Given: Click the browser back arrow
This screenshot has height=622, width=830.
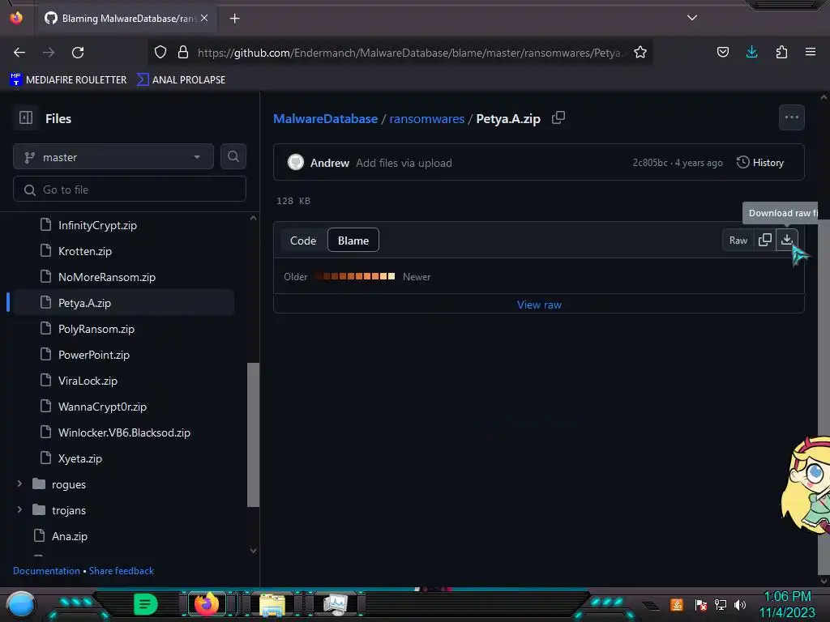Looking at the screenshot, I should click(19, 53).
